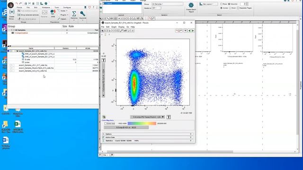
Task: Open the graph window Display menu
Action: click(121, 27)
